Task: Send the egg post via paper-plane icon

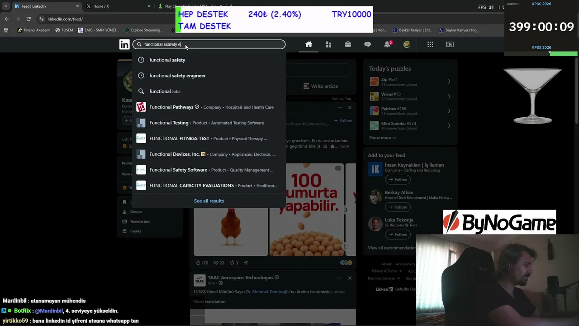Action: pos(246,263)
